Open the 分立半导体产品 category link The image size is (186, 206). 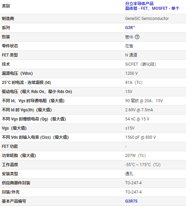[139, 3]
